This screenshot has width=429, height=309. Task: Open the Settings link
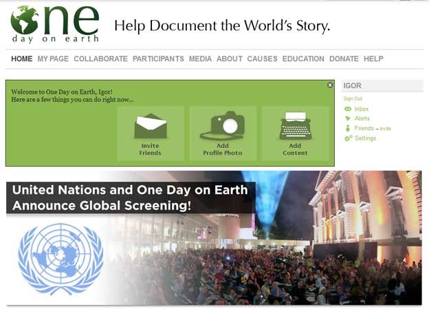point(365,138)
